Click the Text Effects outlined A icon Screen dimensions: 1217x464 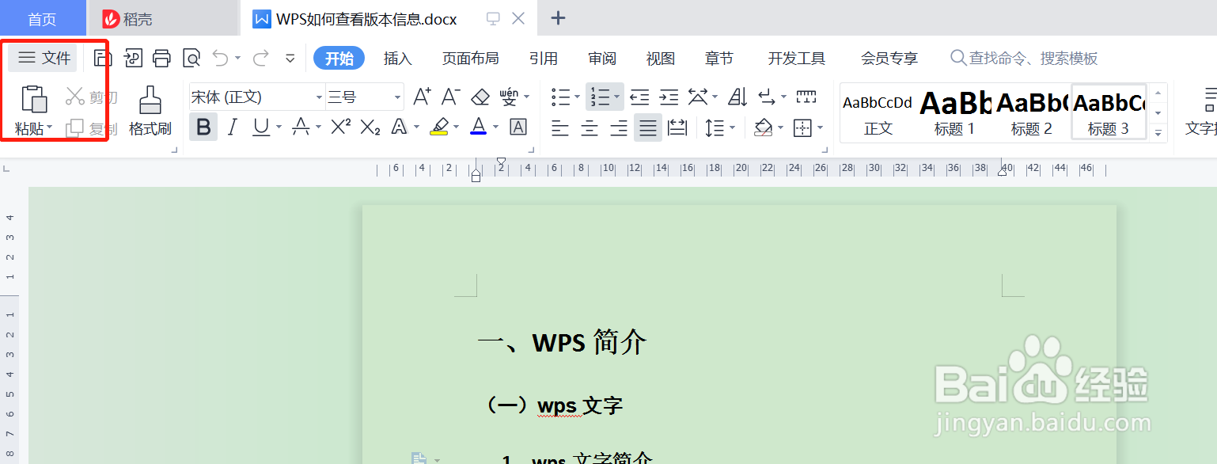pos(399,127)
